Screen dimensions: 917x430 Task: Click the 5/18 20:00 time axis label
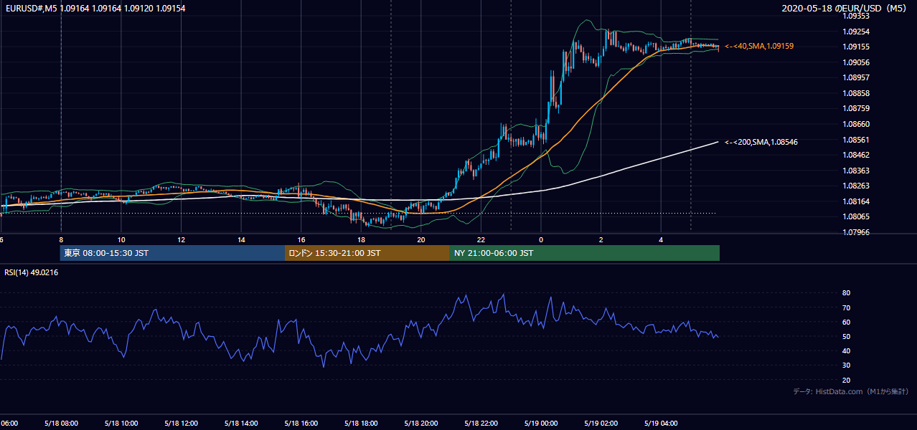(420, 424)
